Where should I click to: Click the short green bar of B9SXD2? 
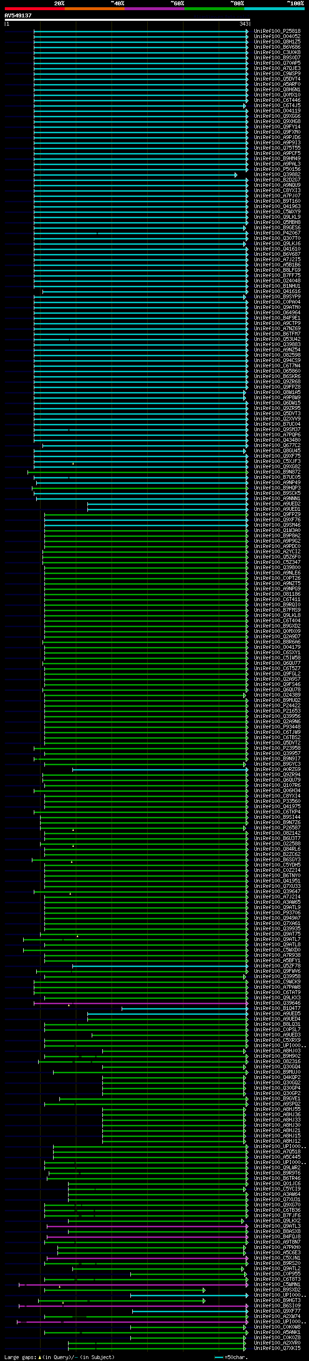coord(125,1290)
